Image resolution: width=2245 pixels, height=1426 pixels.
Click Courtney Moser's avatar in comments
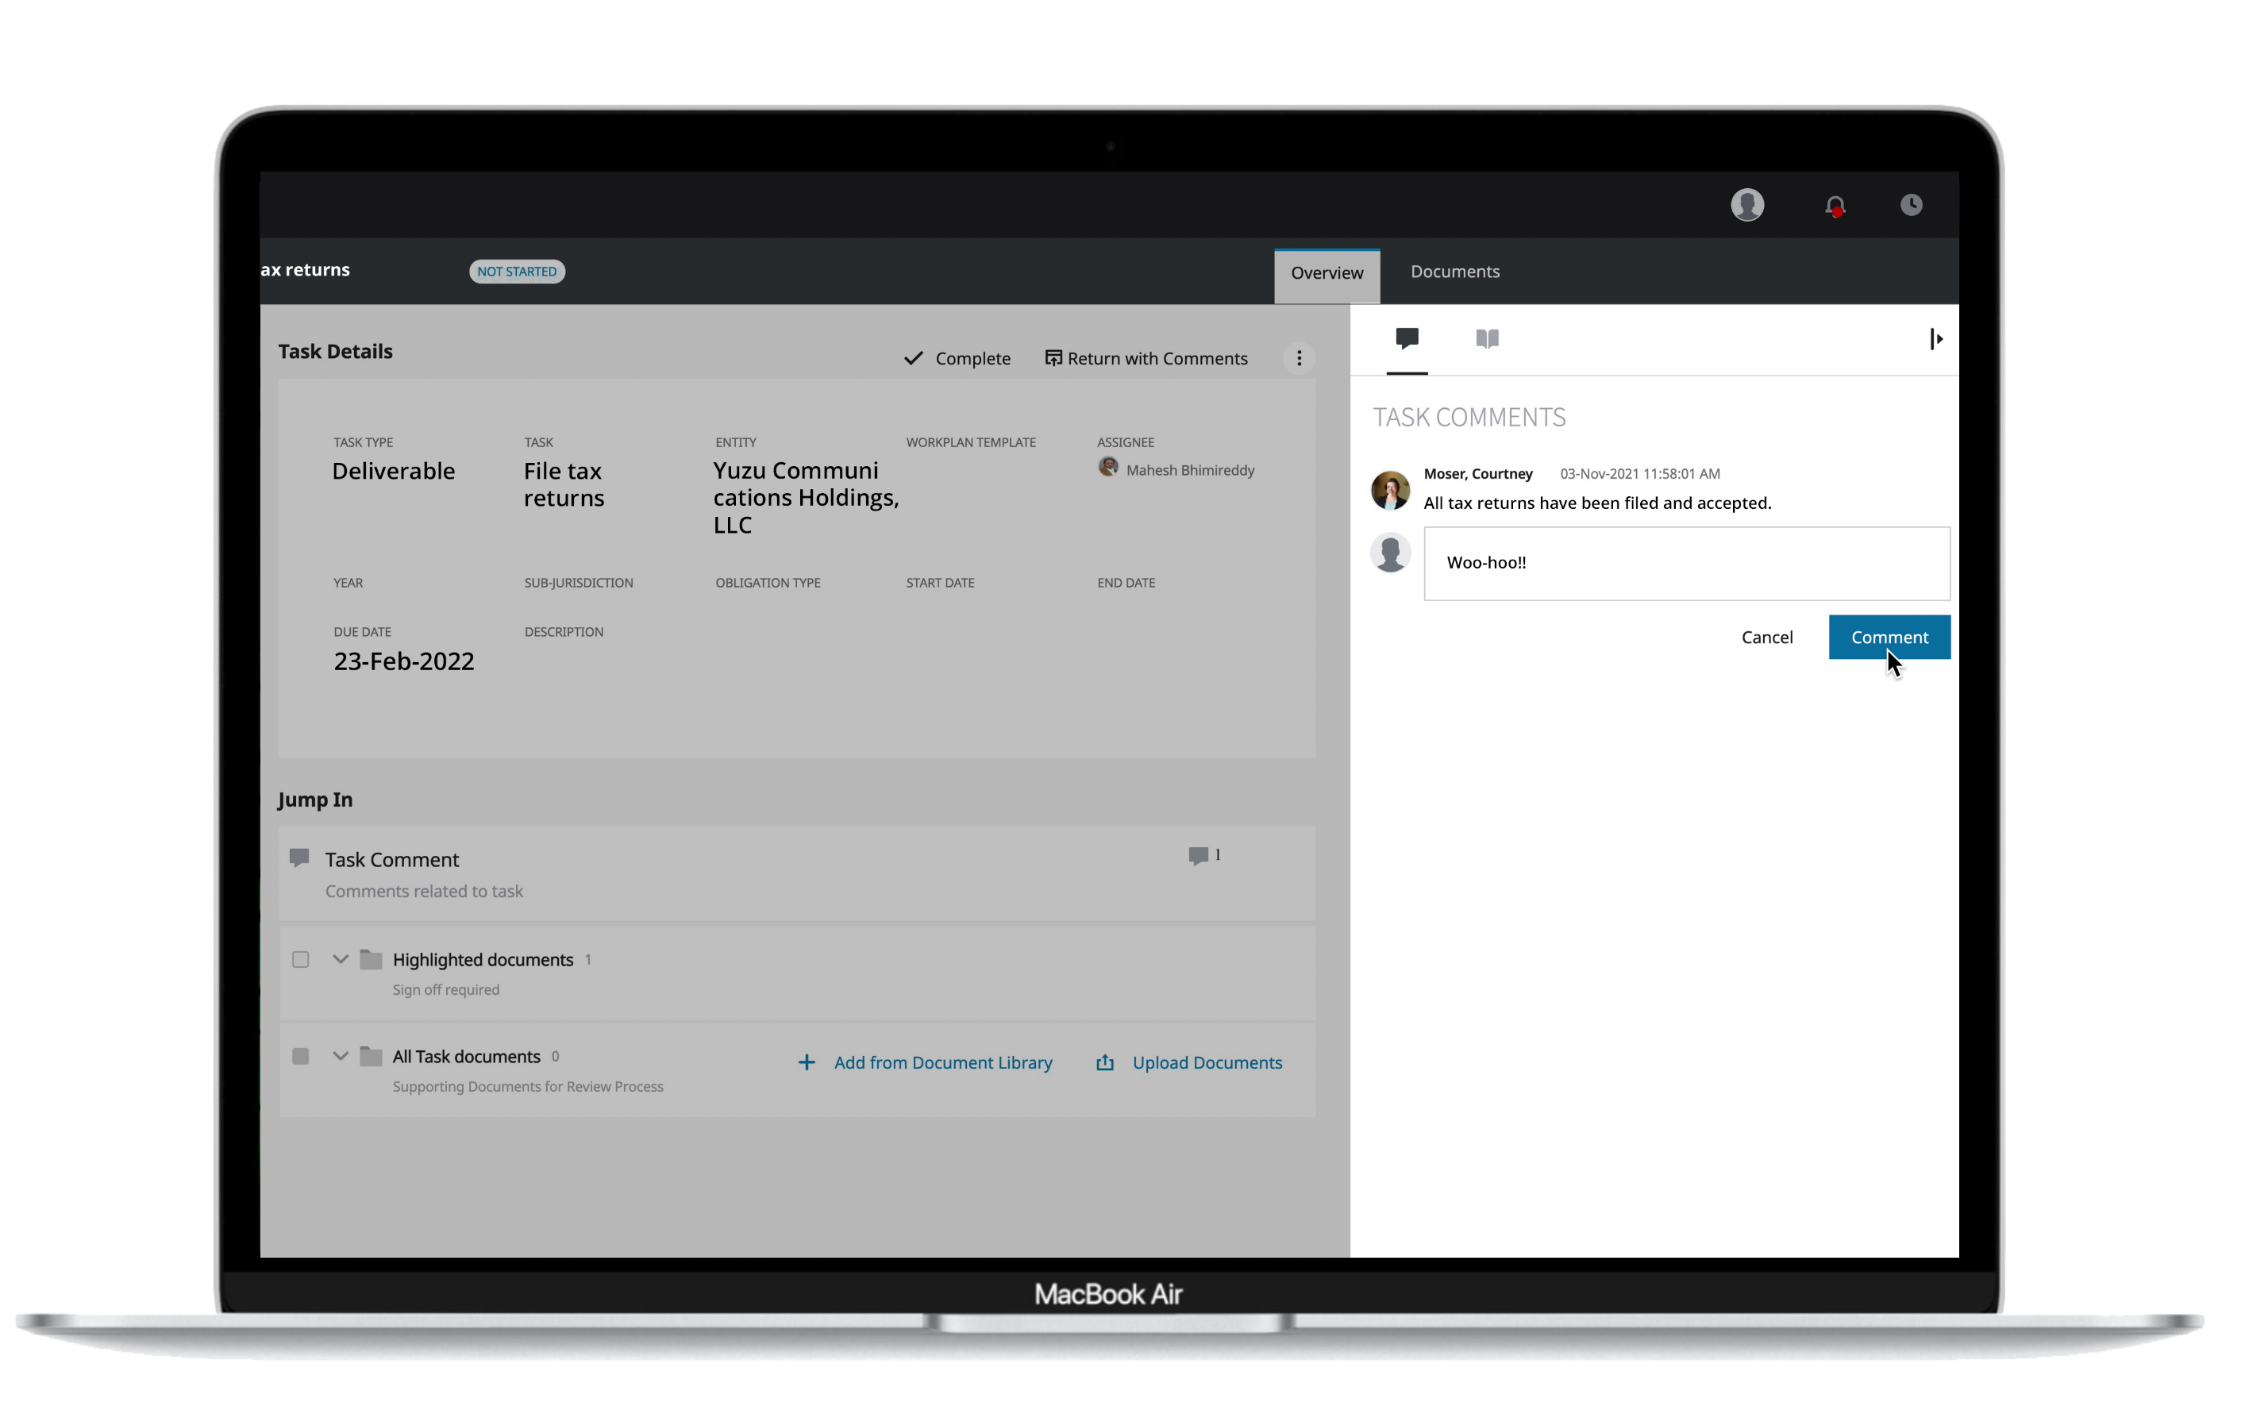click(1389, 490)
